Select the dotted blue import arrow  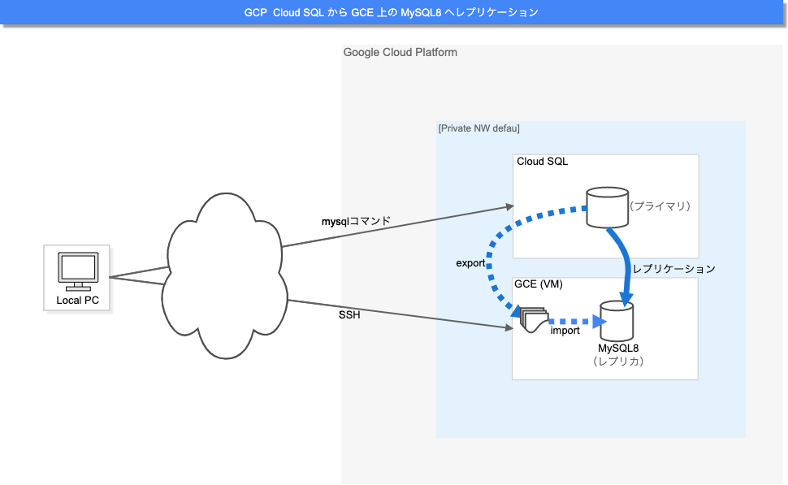[578, 321]
